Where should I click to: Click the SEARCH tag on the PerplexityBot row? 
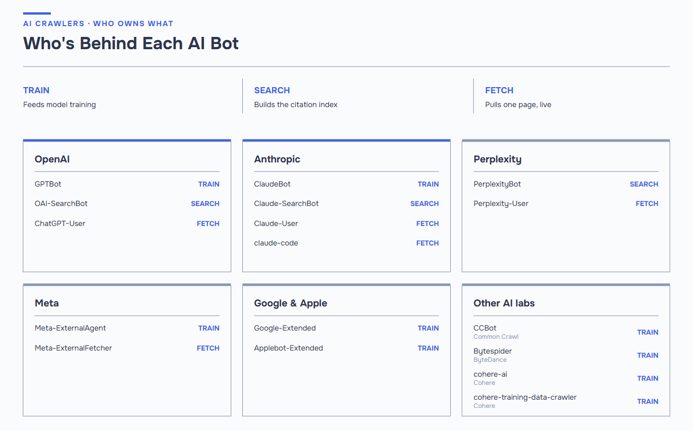[x=644, y=184]
